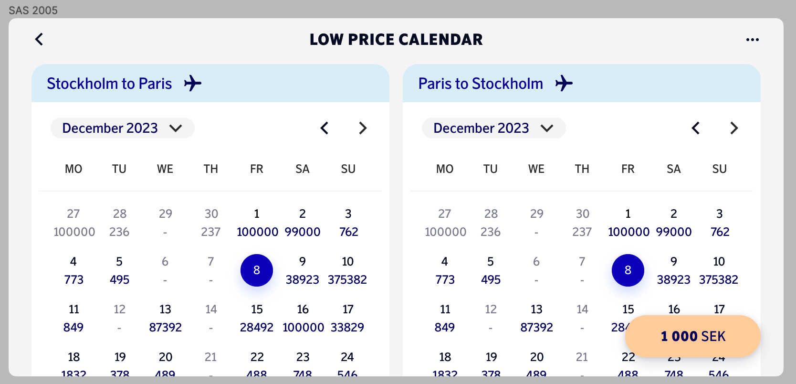This screenshot has height=384, width=796.
Task: Open outbound December 2023 month dropdown
Action: tap(122, 128)
